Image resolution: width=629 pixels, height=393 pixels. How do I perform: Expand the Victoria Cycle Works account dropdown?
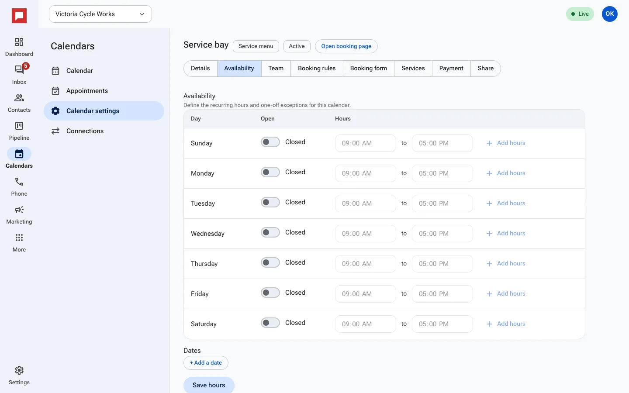100,14
